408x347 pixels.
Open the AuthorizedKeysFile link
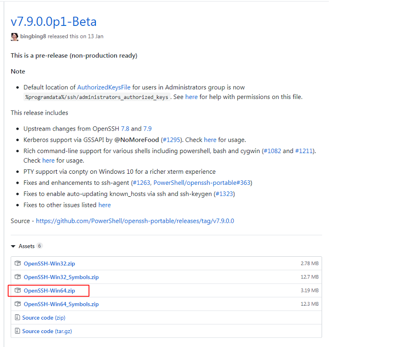pyautogui.click(x=104, y=87)
